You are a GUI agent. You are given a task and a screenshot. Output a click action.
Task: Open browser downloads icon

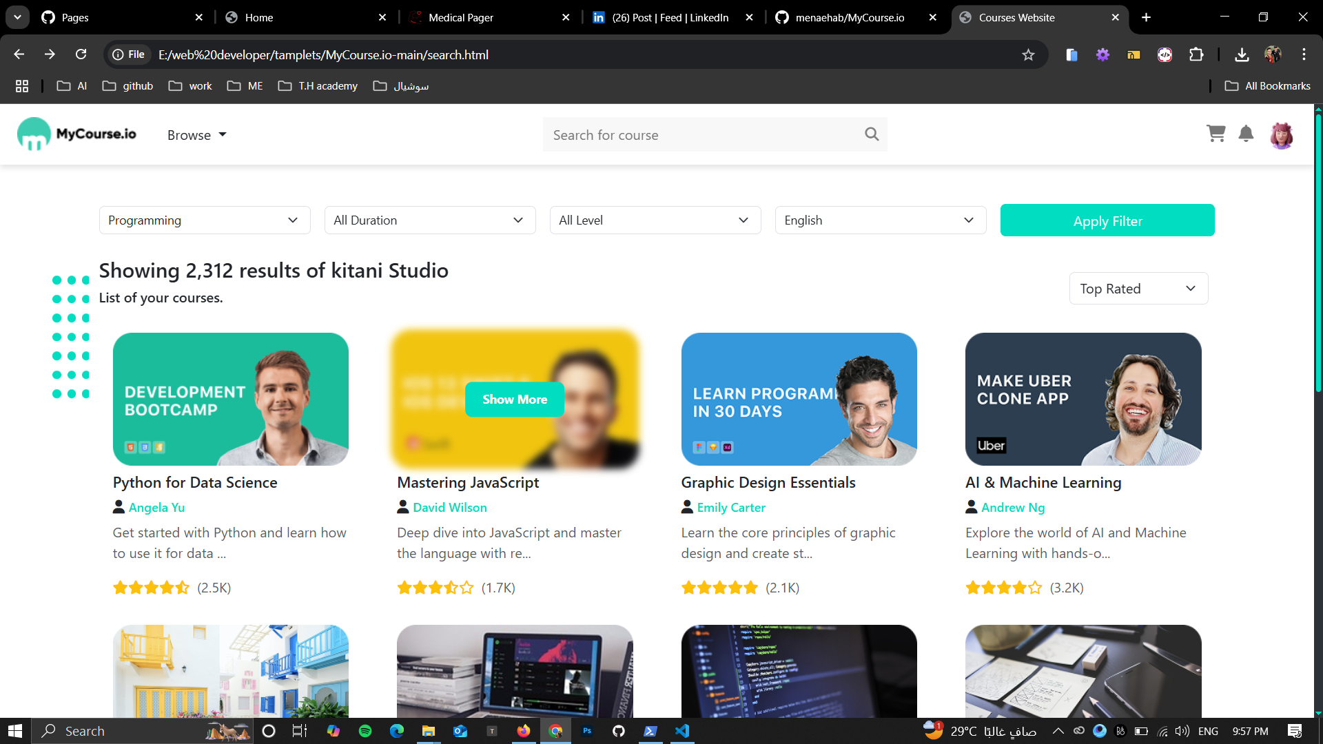(1242, 55)
